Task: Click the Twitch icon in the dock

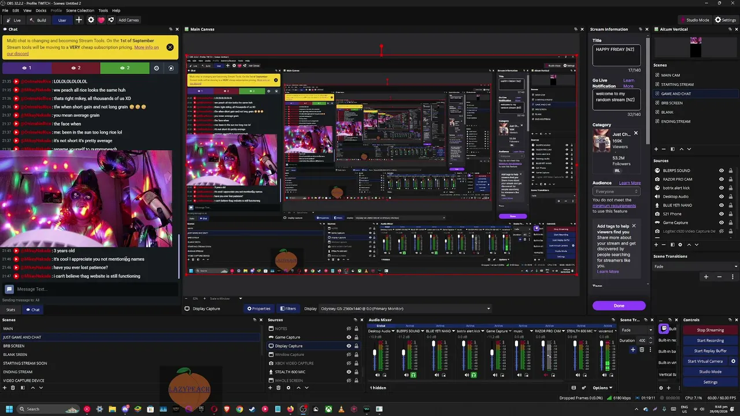Action: pos(663,329)
